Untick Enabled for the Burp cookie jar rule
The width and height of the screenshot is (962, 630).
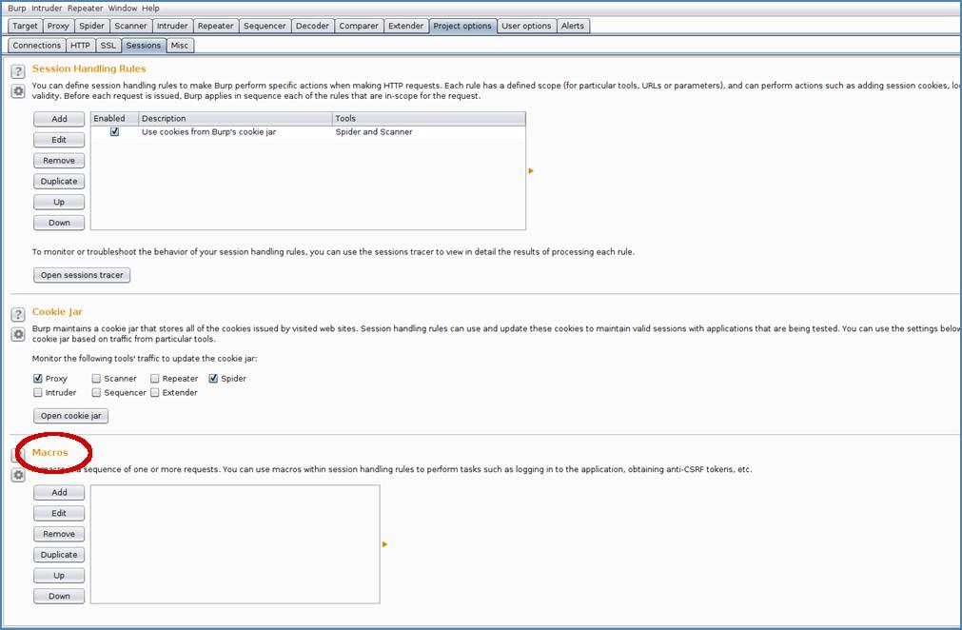point(115,132)
